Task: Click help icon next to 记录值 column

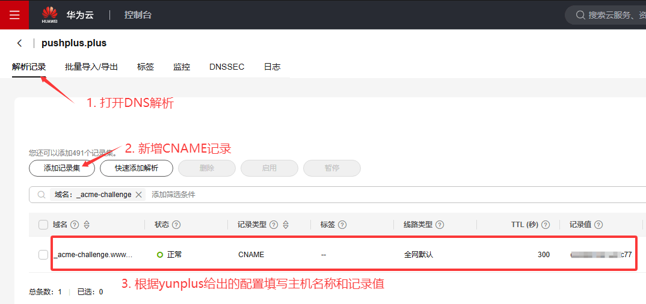Action: (598, 225)
